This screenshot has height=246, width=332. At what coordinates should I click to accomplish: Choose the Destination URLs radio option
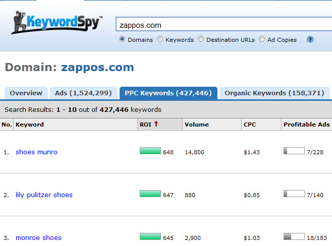click(x=201, y=39)
